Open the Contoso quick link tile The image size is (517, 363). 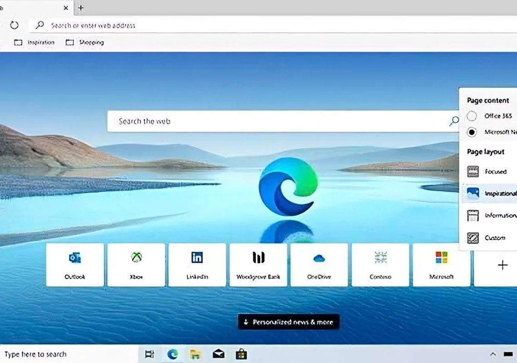pos(380,265)
